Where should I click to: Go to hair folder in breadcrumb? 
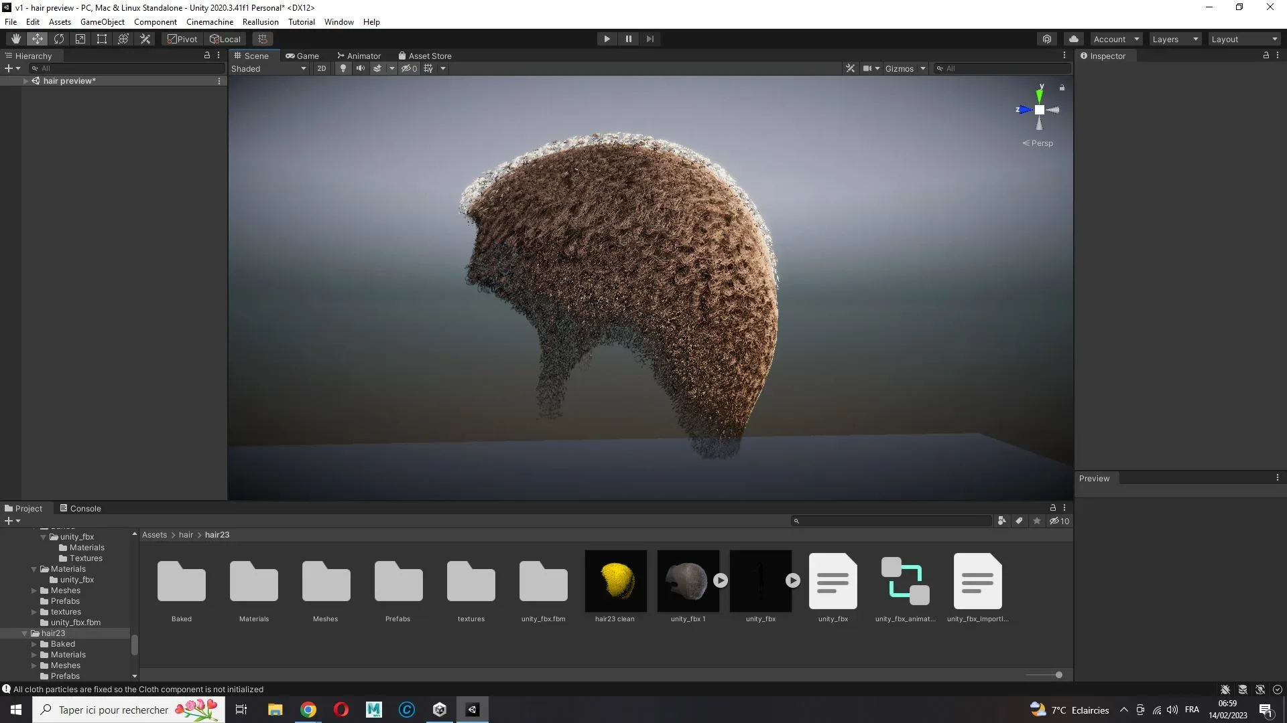[x=186, y=535]
